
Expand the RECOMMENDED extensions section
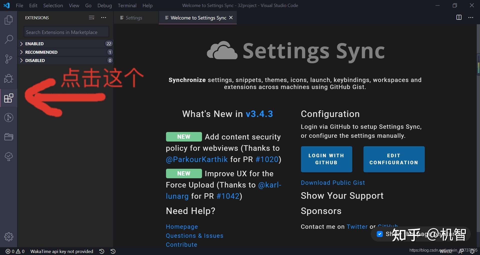tap(41, 52)
